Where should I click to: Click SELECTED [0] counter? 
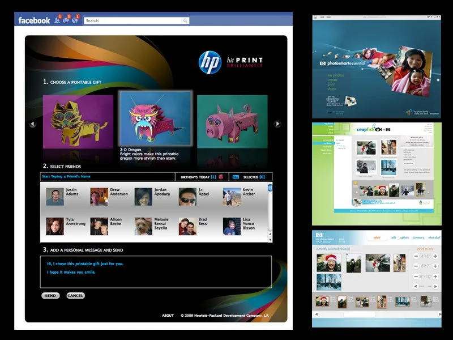point(254,177)
